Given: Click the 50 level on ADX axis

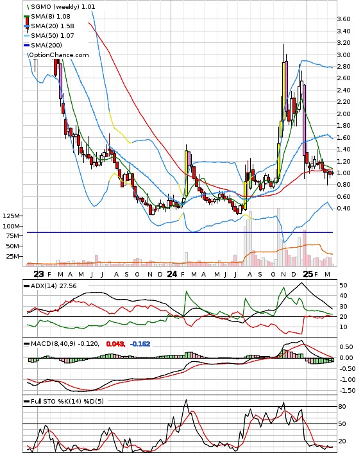Looking at the screenshot, I should click(343, 285).
